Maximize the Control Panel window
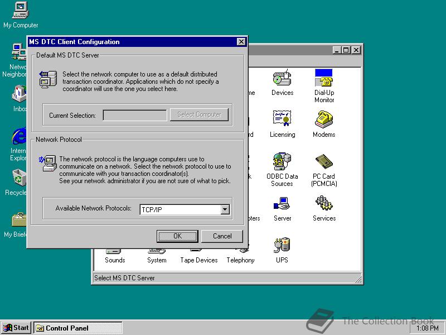Screen dimensions: 446x335 click(346, 50)
